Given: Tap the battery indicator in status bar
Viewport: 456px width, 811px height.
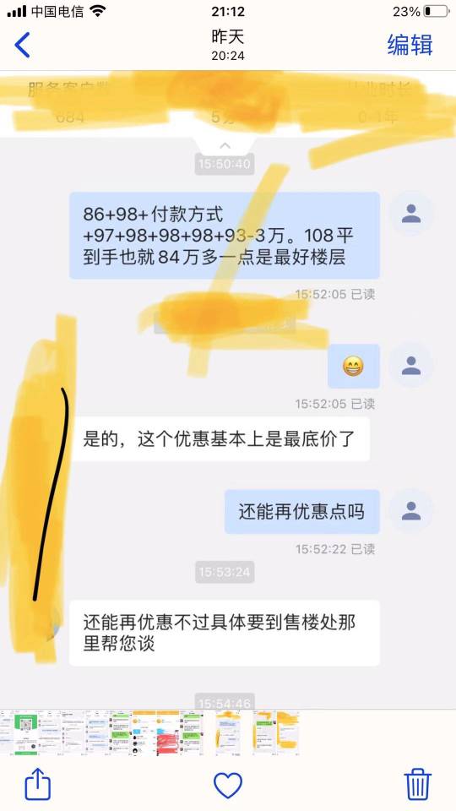Looking at the screenshot, I should point(436,11).
